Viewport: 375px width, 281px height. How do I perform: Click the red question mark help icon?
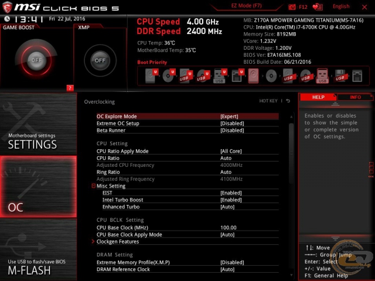70,88
